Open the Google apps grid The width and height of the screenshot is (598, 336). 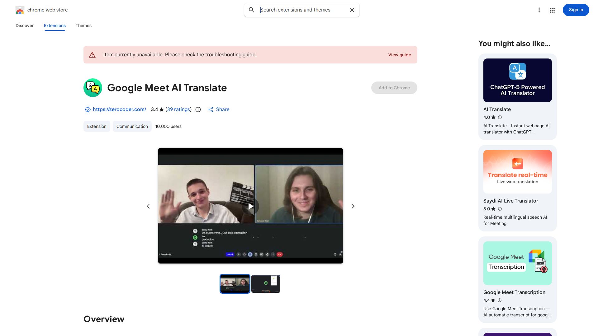[x=552, y=10]
